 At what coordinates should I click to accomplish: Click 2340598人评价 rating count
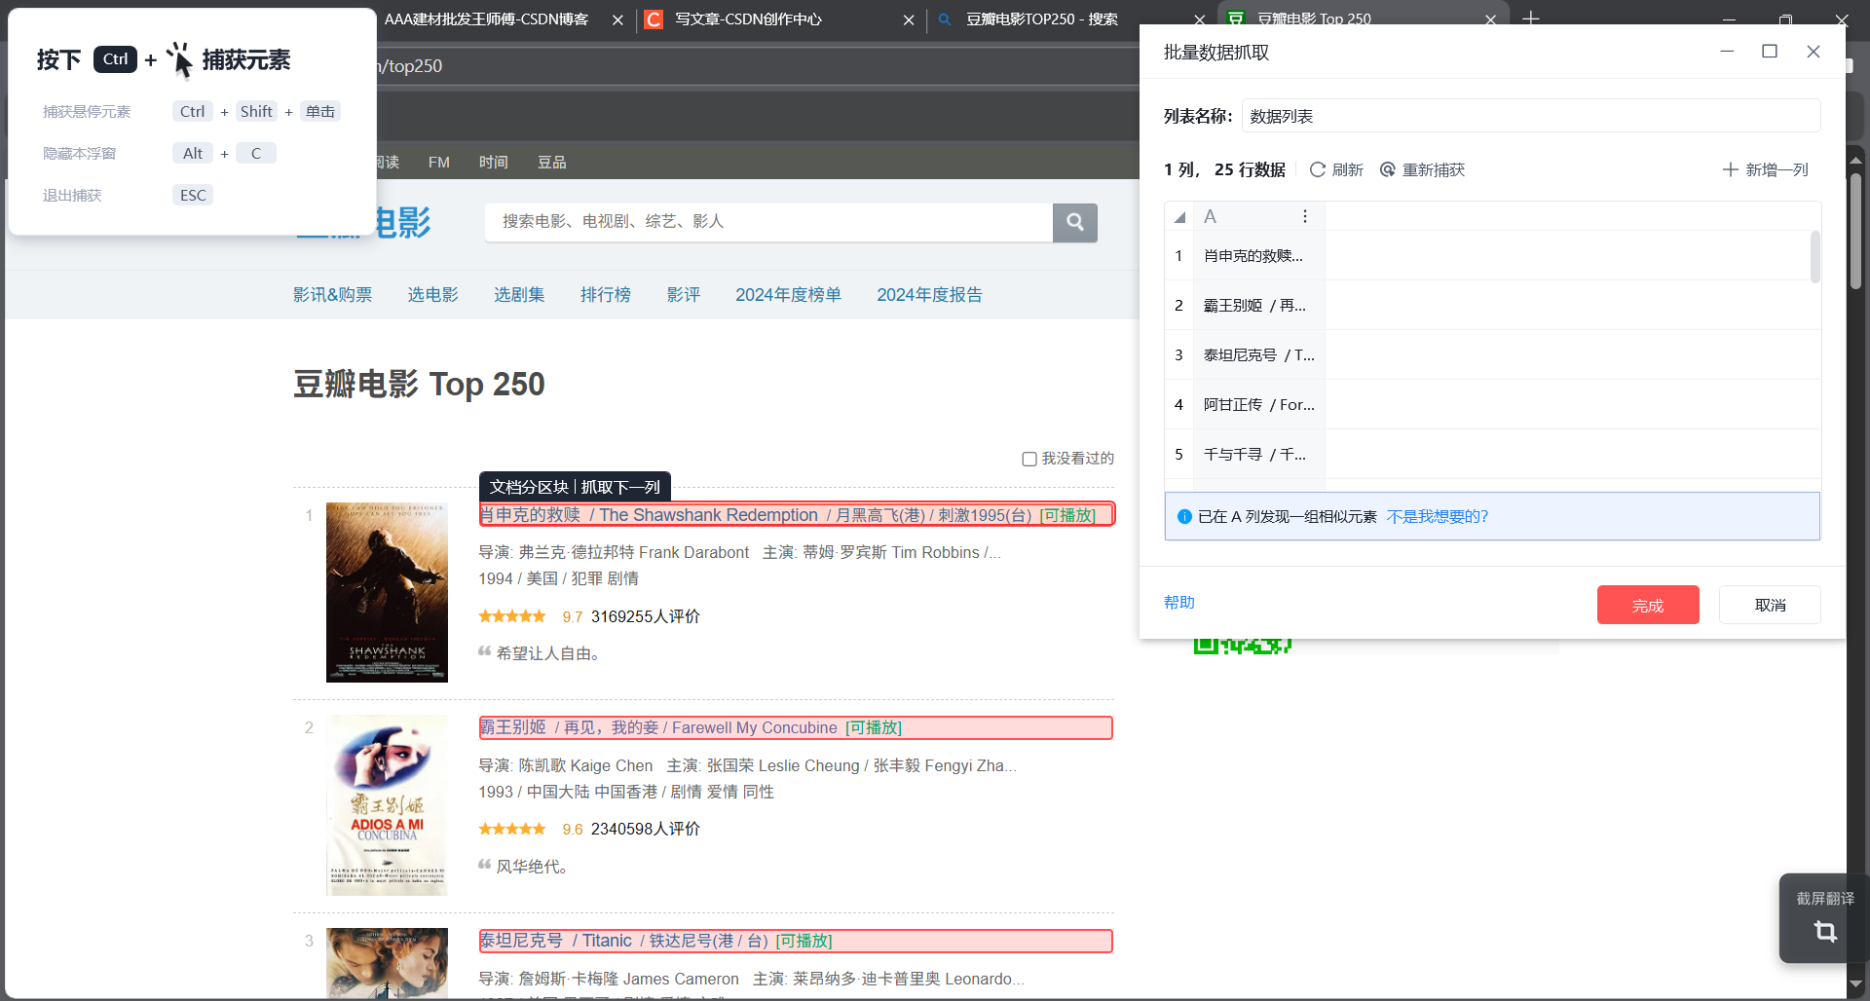pos(646,830)
